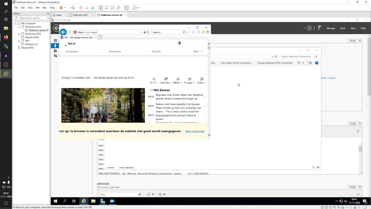The height and width of the screenshot is (209, 371).
Task: Open the guest Windows Start button
Action: [55, 201]
